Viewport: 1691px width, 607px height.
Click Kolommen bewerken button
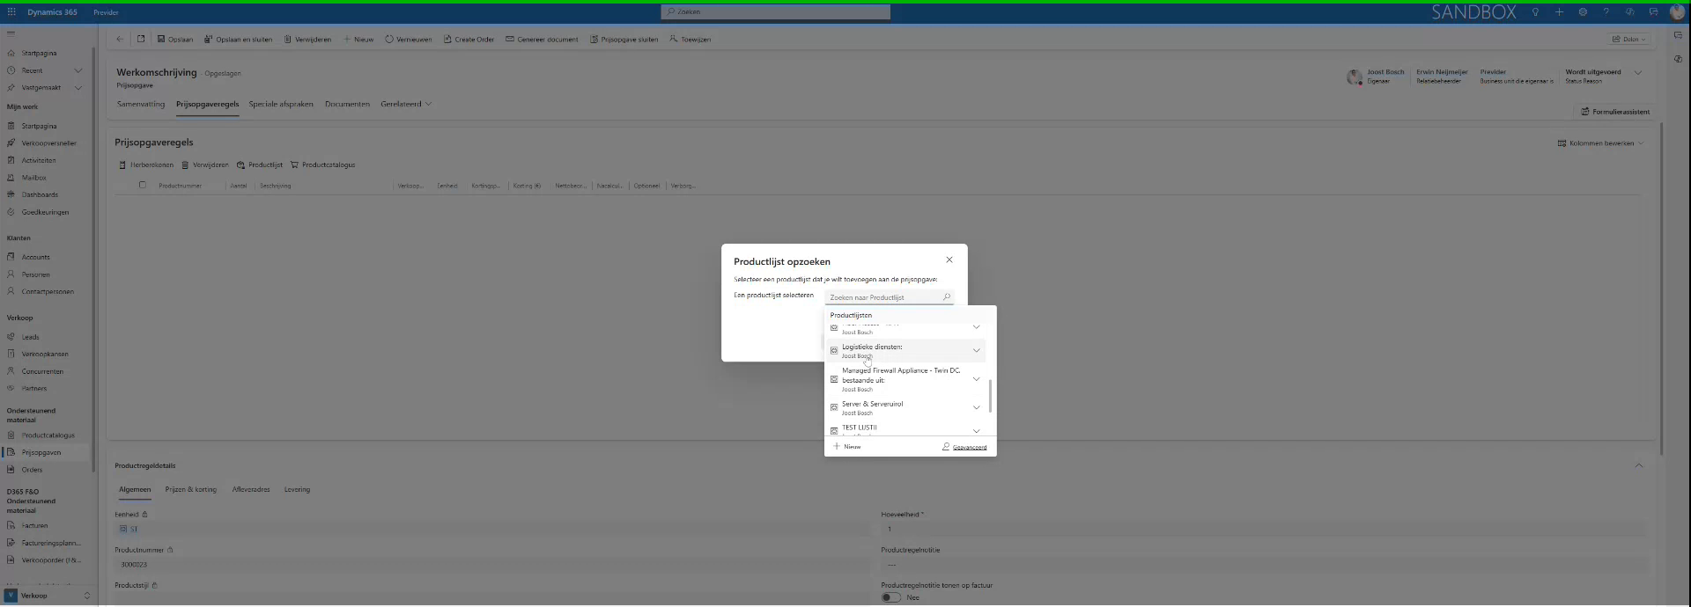coord(1600,143)
